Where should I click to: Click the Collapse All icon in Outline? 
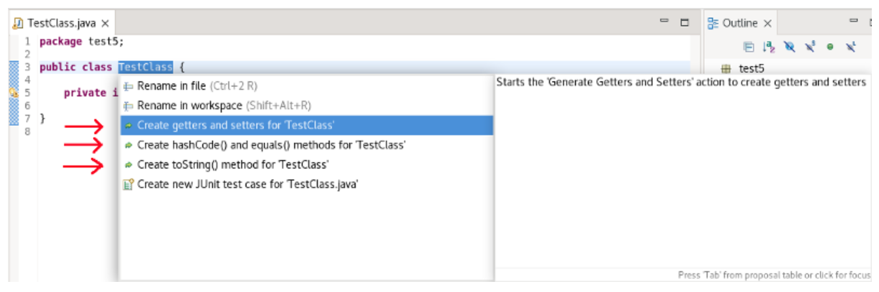[749, 47]
